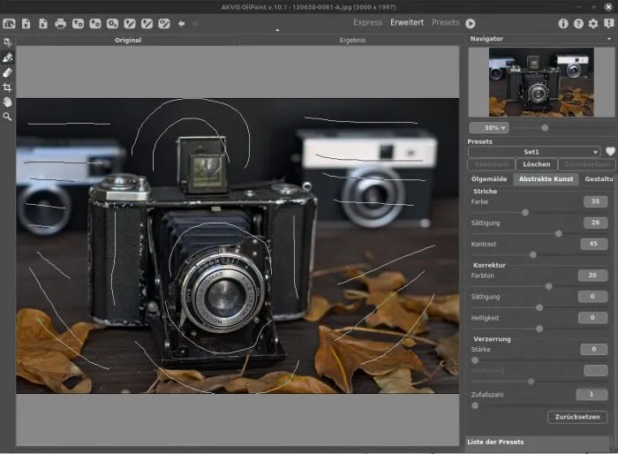This screenshot has height=454, width=618.
Task: Open preferences gear icon
Action: [x=592, y=23]
